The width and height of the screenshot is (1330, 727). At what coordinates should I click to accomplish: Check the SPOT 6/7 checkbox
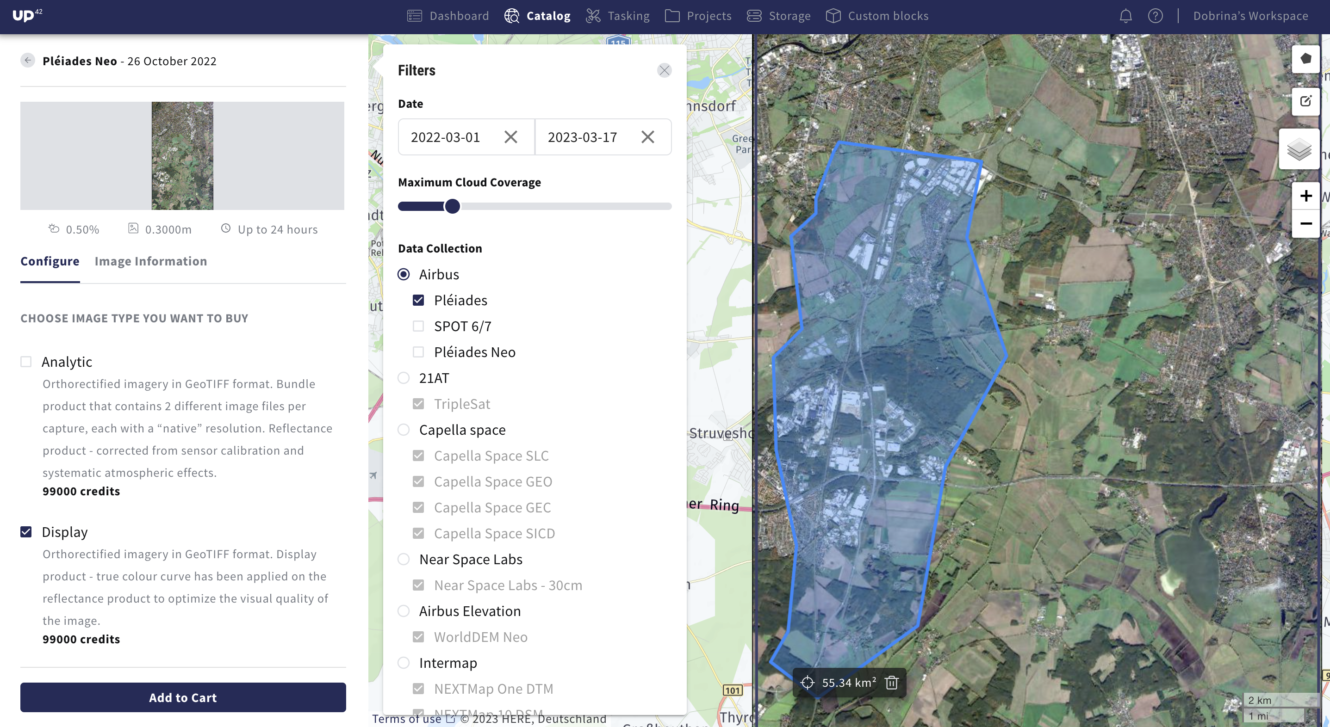click(x=418, y=326)
